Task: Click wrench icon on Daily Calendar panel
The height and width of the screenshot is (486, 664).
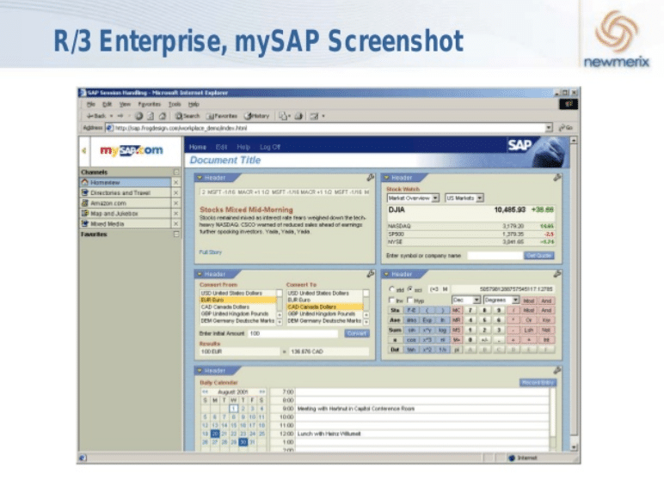Action: (x=556, y=370)
